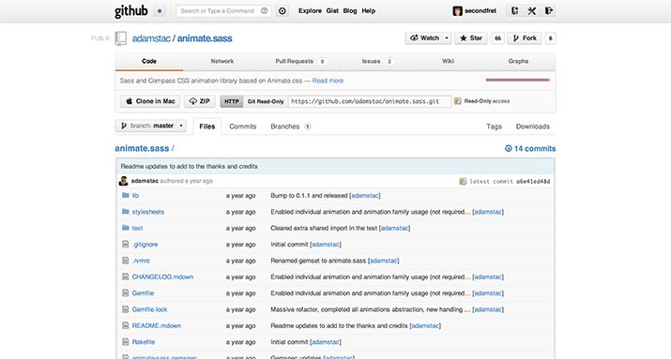Click the CHANGELOG.mdown file icon
This screenshot has width=671, height=359.
(126, 277)
